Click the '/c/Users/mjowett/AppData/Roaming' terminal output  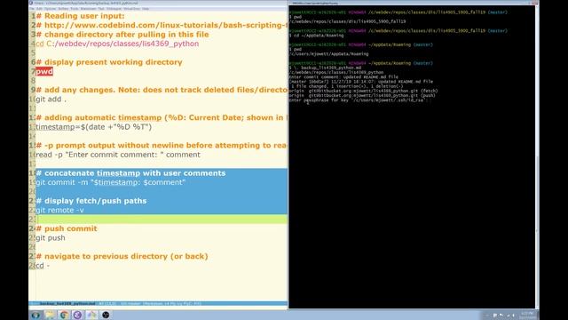[328, 54]
